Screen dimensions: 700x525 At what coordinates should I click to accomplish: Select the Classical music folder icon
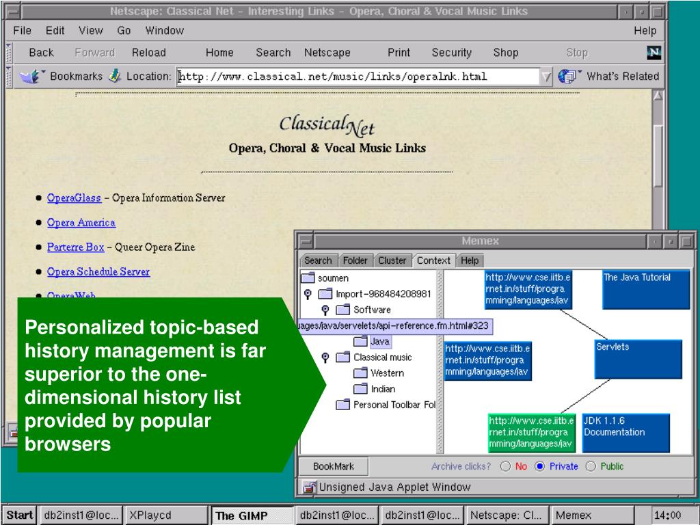click(x=343, y=357)
